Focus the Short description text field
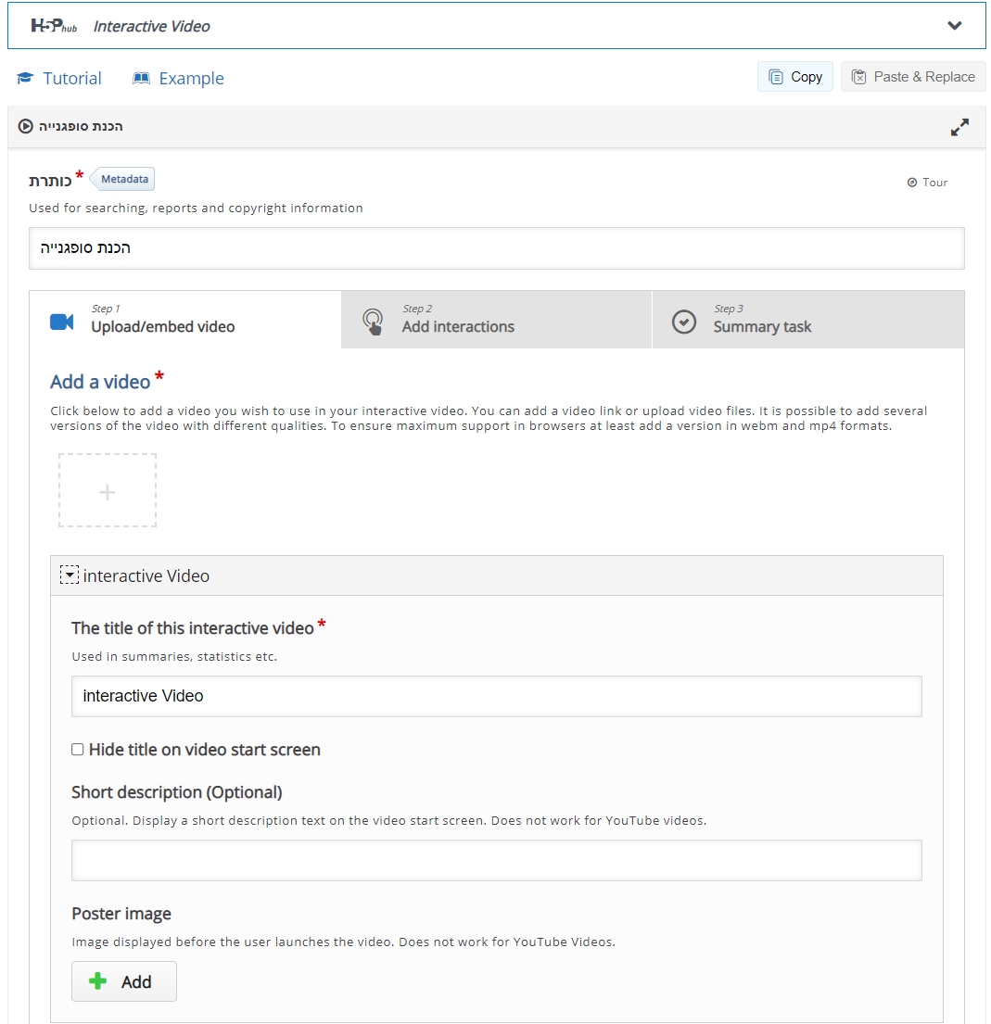This screenshot has width=991, height=1024. point(496,860)
